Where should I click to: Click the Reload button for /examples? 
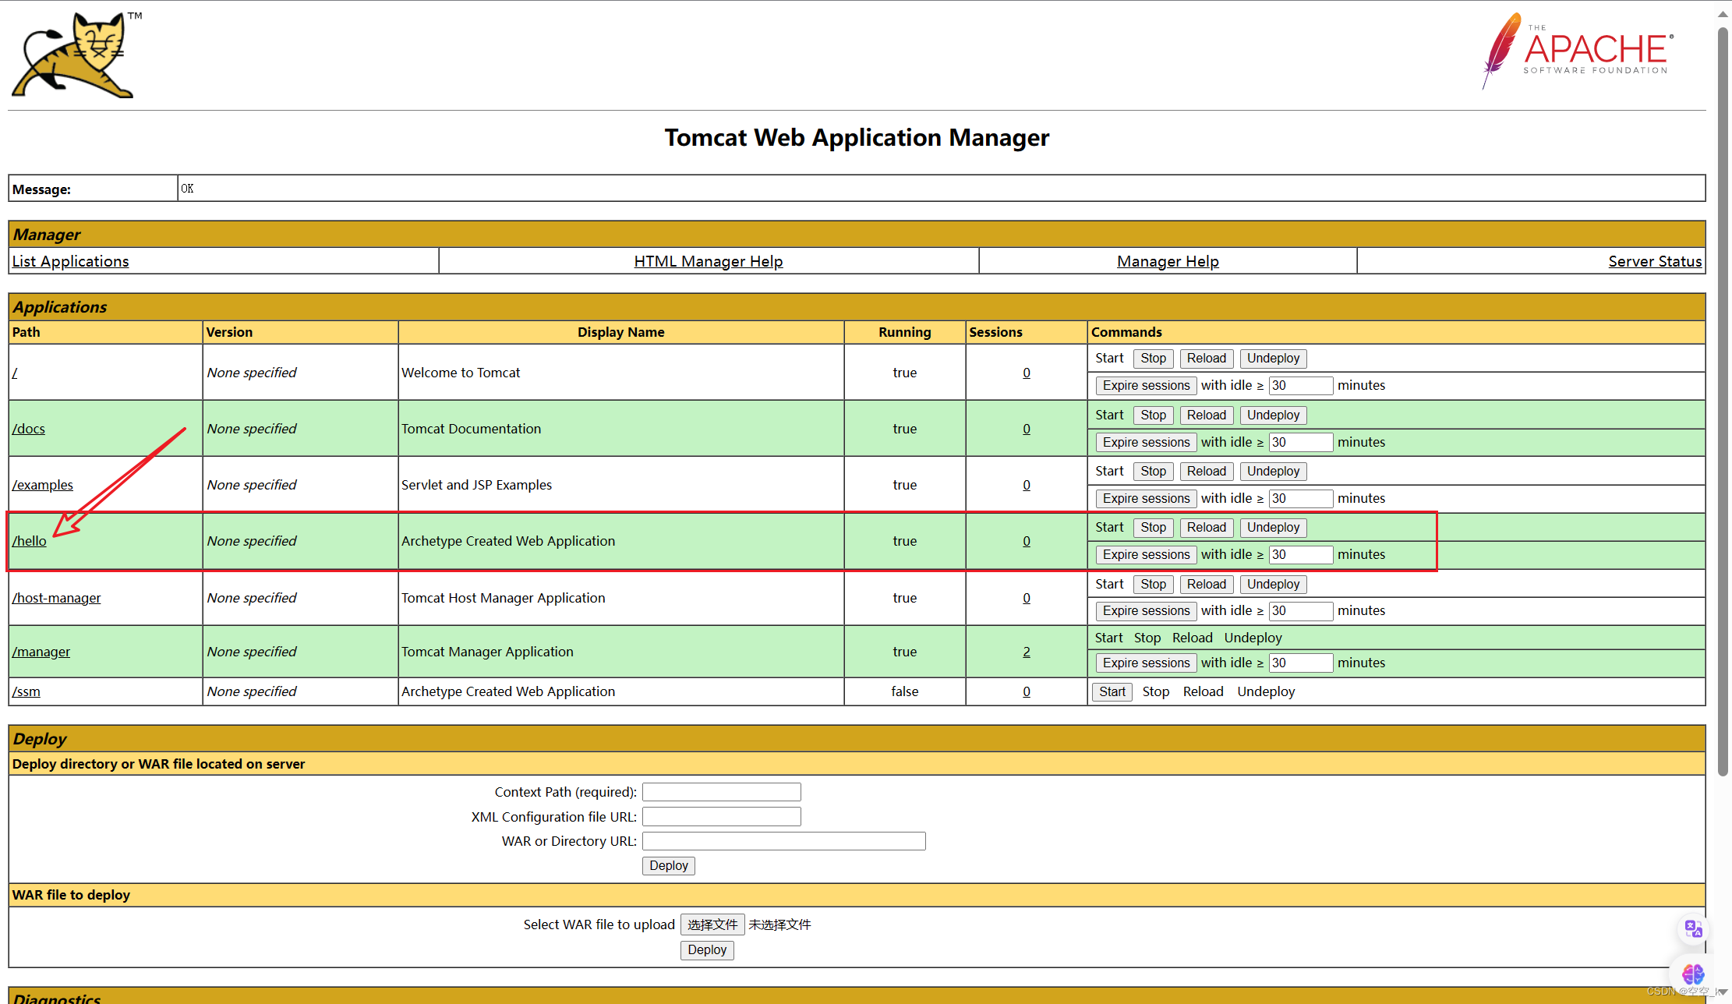[x=1205, y=470]
